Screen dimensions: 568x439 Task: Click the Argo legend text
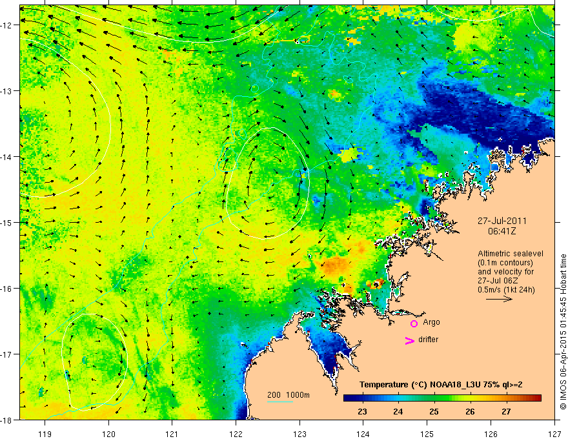pos(431,322)
